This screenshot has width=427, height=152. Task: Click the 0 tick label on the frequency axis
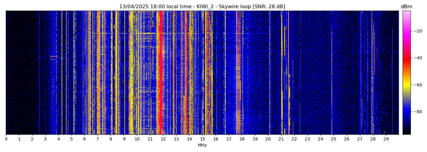click(x=6, y=139)
